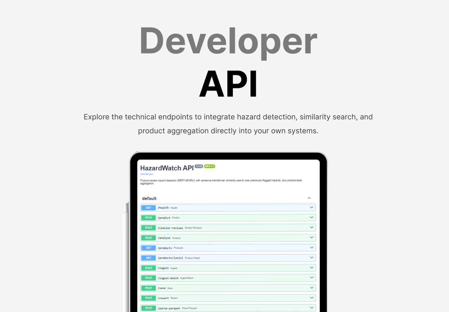Click the "Parse Parquet" summary label
This screenshot has width=449, height=312.
point(189,308)
